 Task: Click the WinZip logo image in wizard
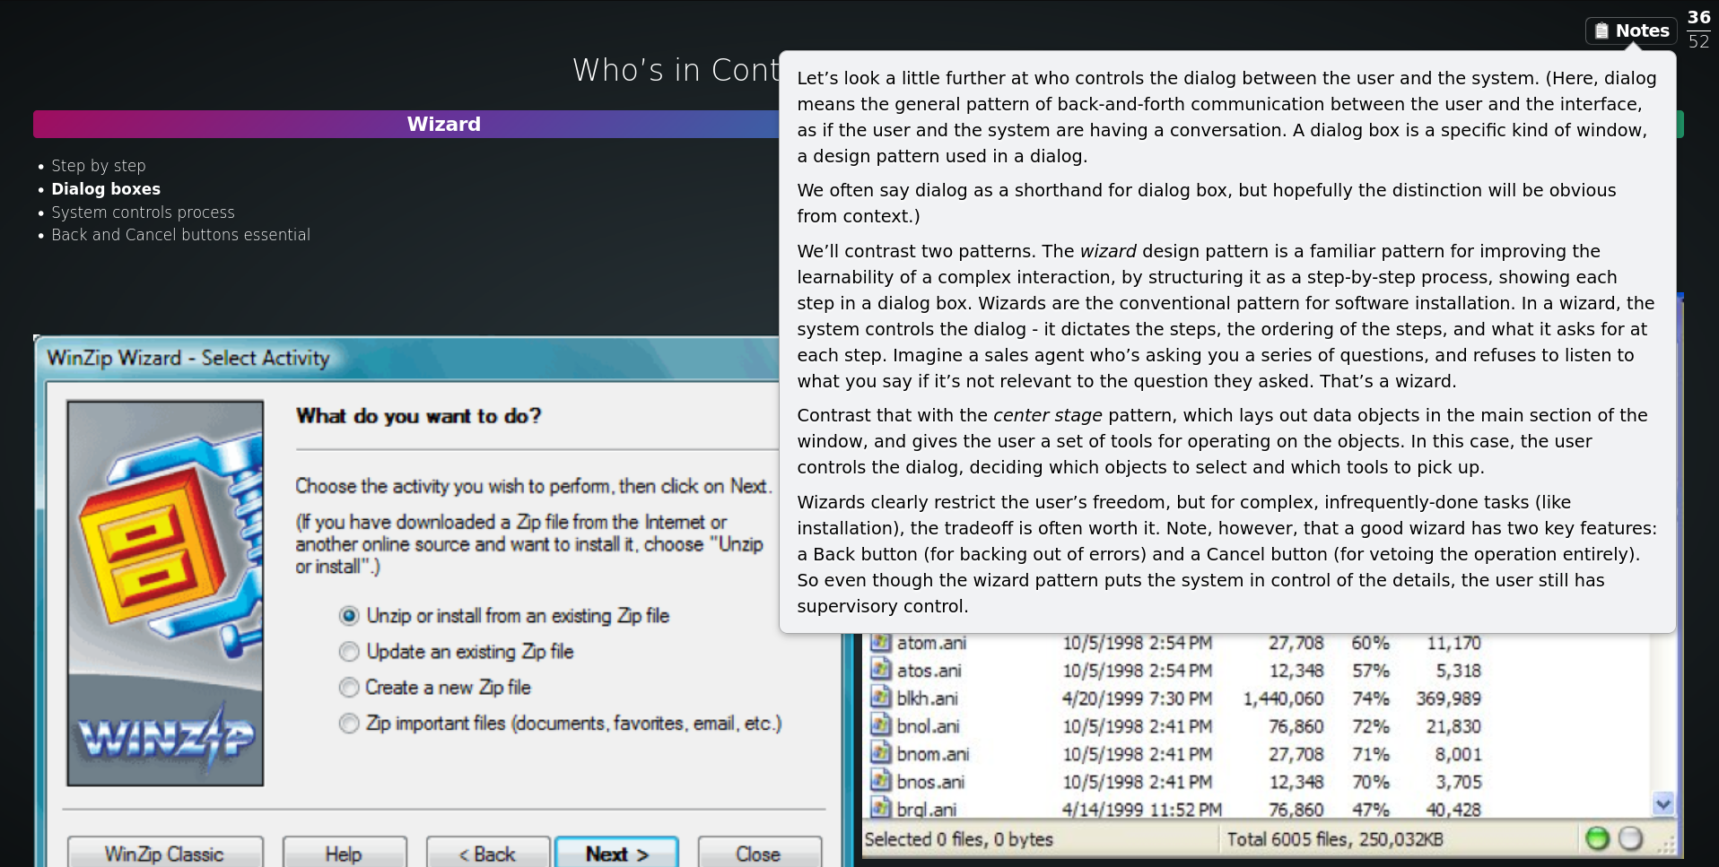pyautogui.click(x=165, y=594)
